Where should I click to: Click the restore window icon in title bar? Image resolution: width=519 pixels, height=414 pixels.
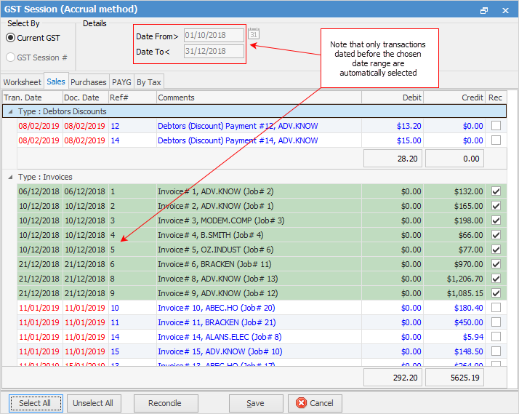pyautogui.click(x=484, y=10)
